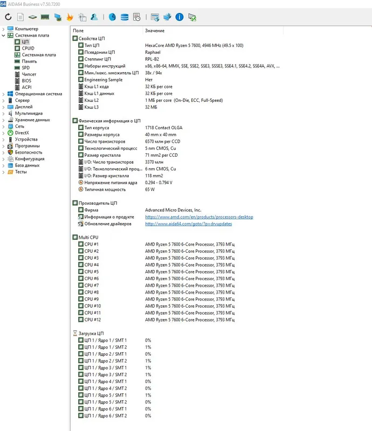Viewport: 372px width, 431px height.
Task: Select CPUID in the sidebar tree
Action: (28, 48)
